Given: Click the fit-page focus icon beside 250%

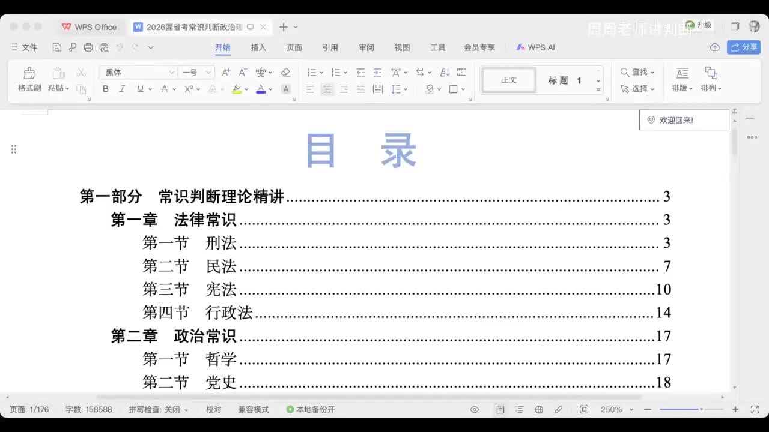Looking at the screenshot, I should pos(584,409).
